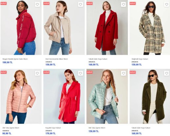Add red double-breasted coat to favorites

pyautogui.click(x=124, y=5)
